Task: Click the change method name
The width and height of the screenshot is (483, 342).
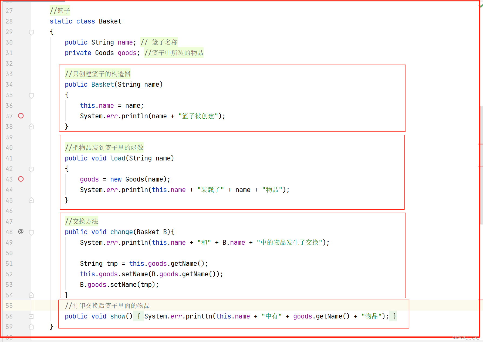Action: (x=121, y=232)
